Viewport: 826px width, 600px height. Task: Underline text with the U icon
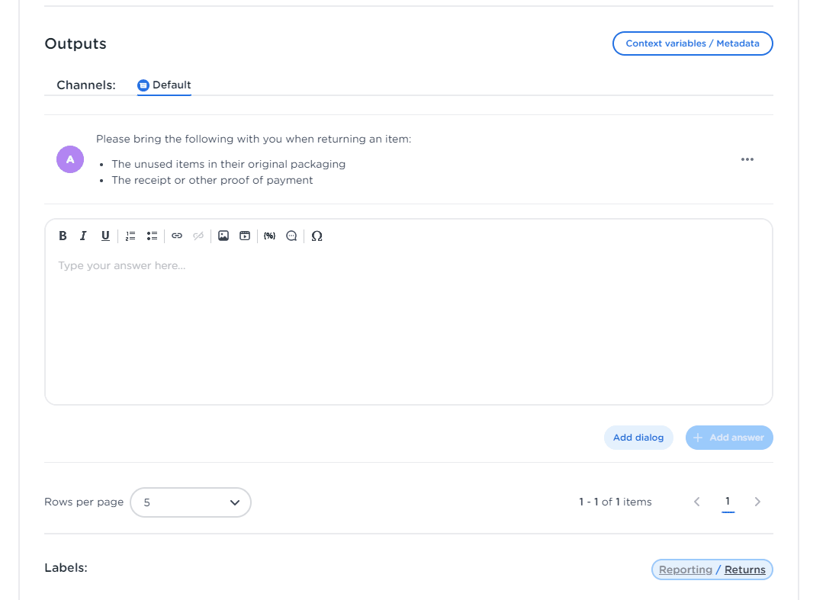coord(105,236)
